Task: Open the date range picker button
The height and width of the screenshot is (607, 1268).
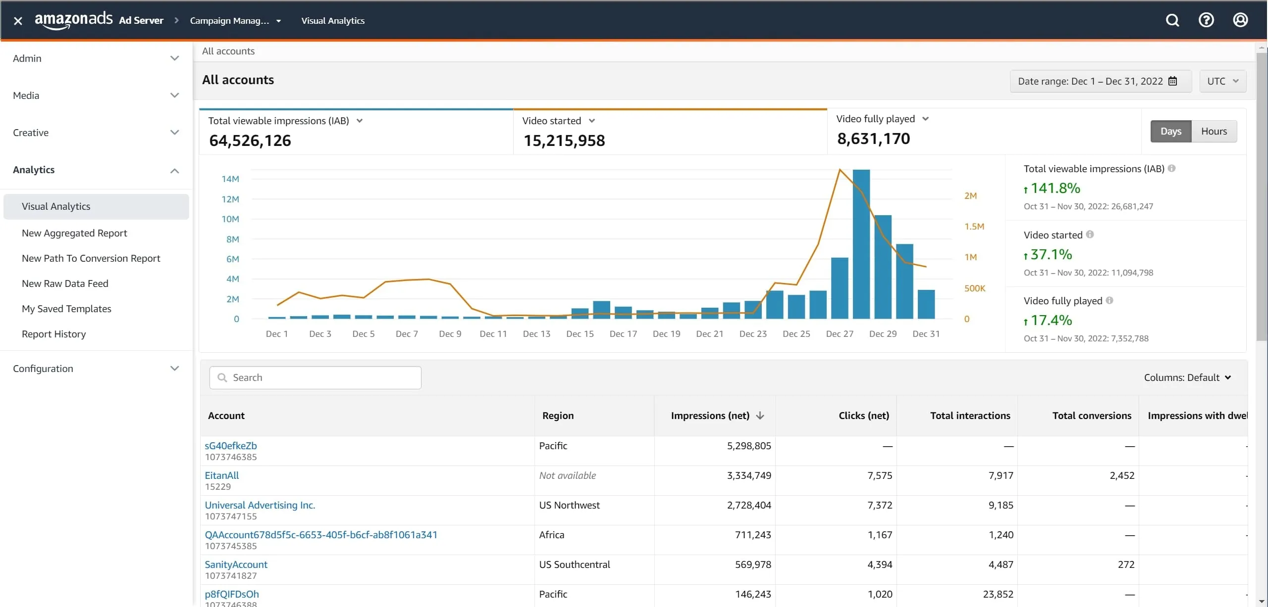Action: click(1100, 81)
